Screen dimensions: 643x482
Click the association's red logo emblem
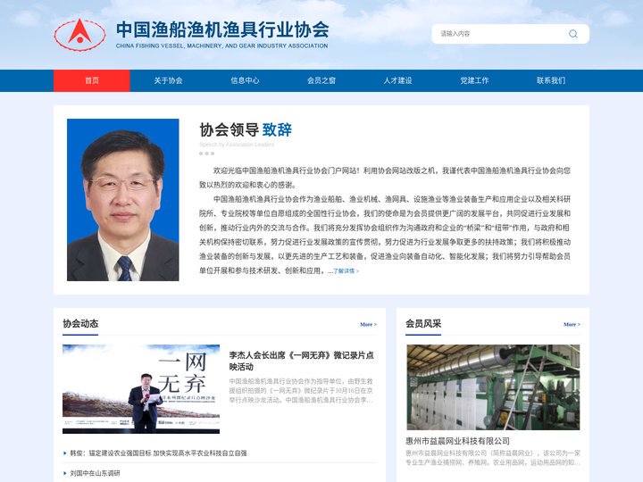[x=79, y=35]
